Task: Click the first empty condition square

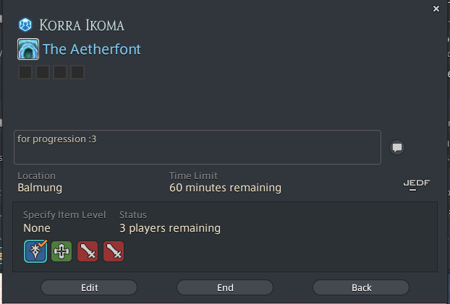Action: coord(25,72)
